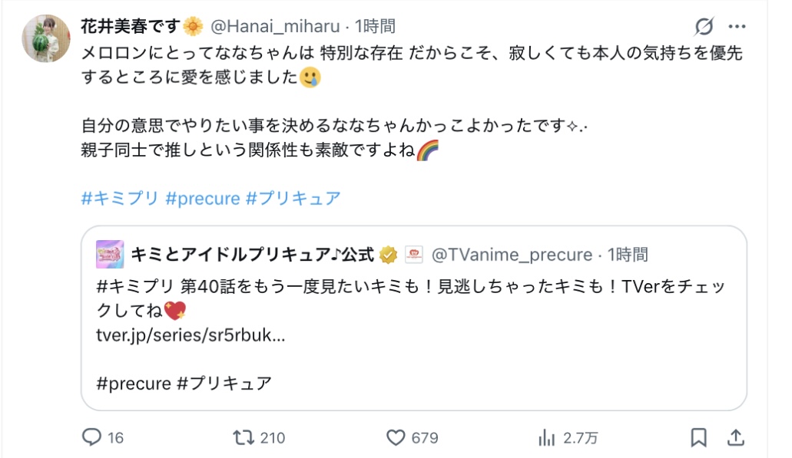Click the 花井美春です display name
This screenshot has width=792, height=458.
[x=131, y=26]
